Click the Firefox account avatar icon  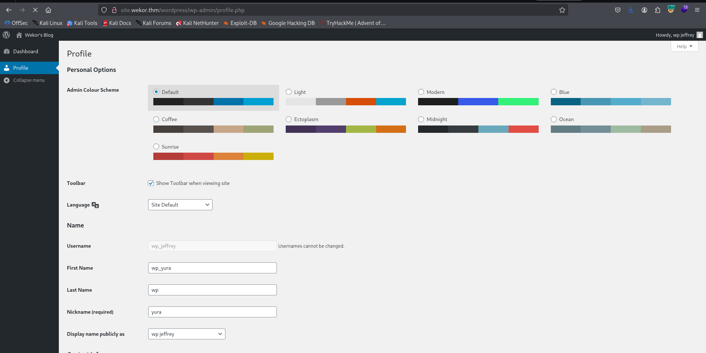coord(644,10)
